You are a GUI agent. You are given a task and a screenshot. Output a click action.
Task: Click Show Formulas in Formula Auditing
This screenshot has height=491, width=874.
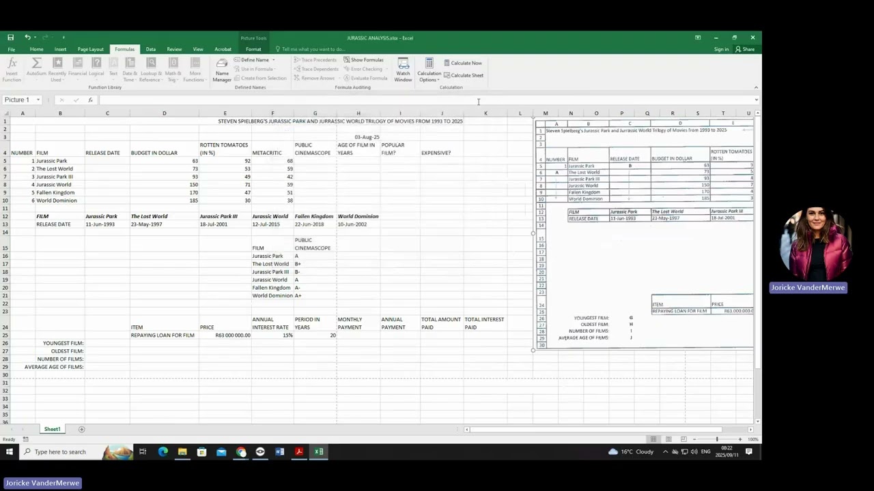pyautogui.click(x=363, y=60)
